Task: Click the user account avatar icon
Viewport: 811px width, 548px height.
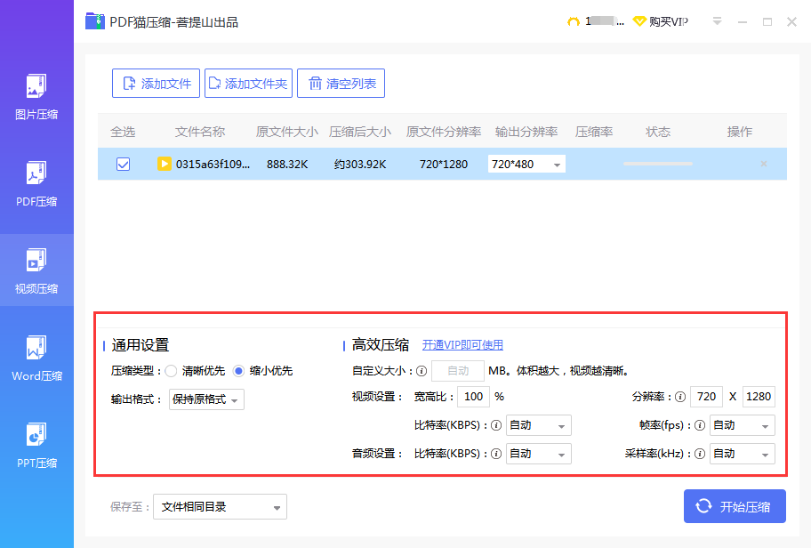Action: [573, 21]
